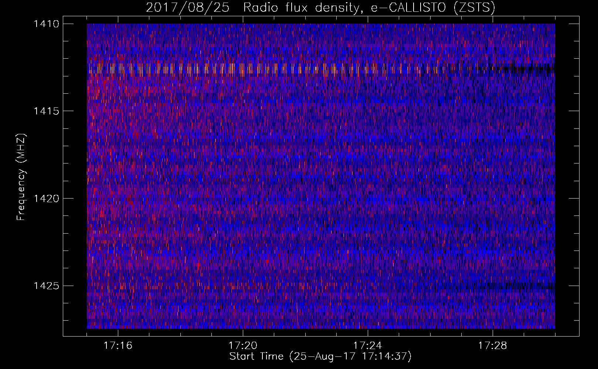This screenshot has height=369, width=598.
Task: Click the 'Start Time (25-Aug-17 17:14:37)' label
Action: [320, 356]
